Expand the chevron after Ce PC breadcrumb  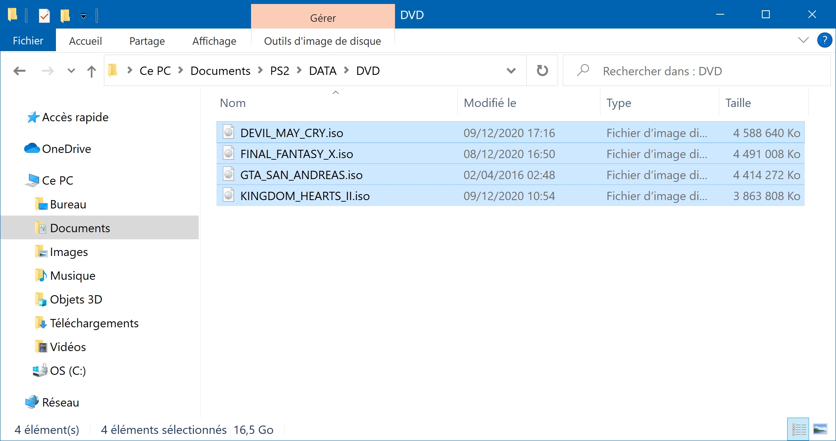tap(181, 71)
